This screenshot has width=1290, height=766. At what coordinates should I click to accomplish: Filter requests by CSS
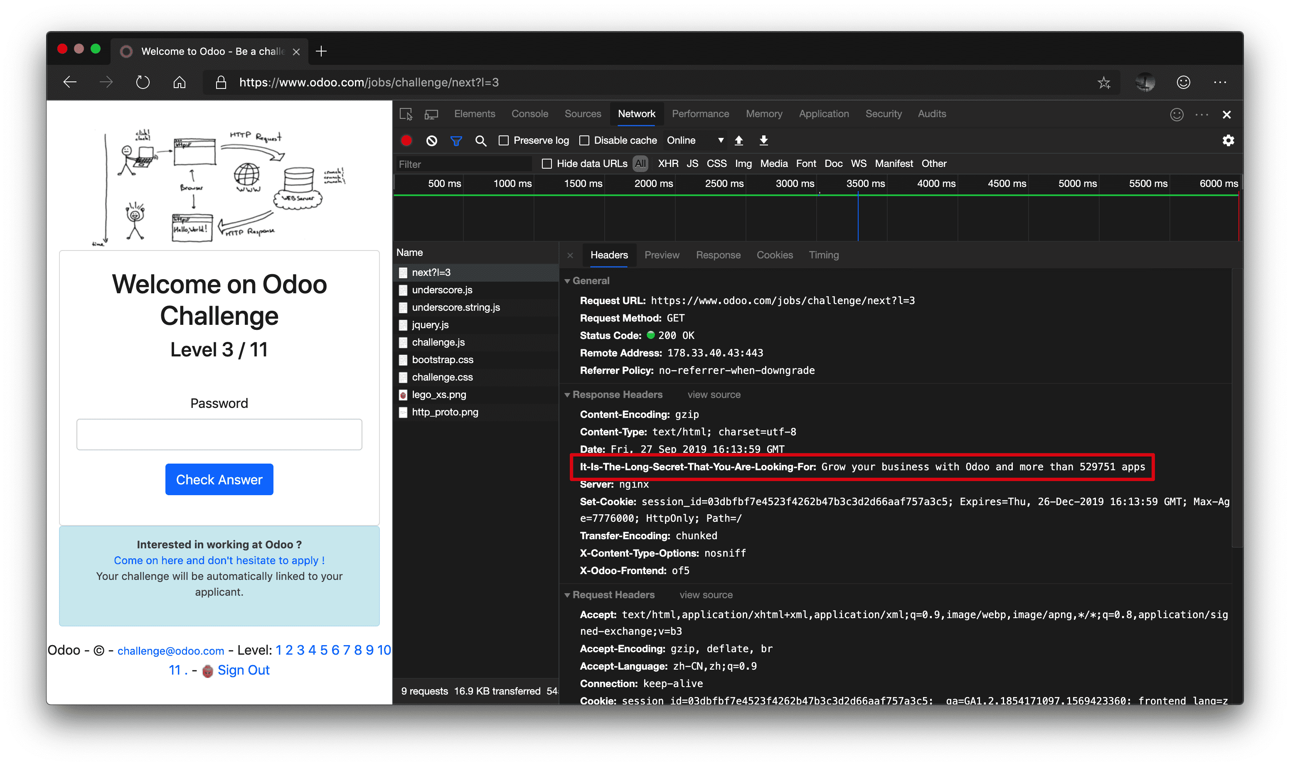coord(716,164)
